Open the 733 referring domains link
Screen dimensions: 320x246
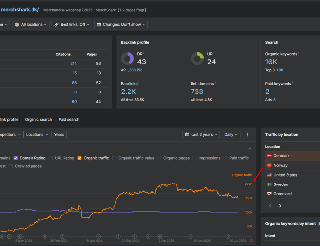pos(197,92)
